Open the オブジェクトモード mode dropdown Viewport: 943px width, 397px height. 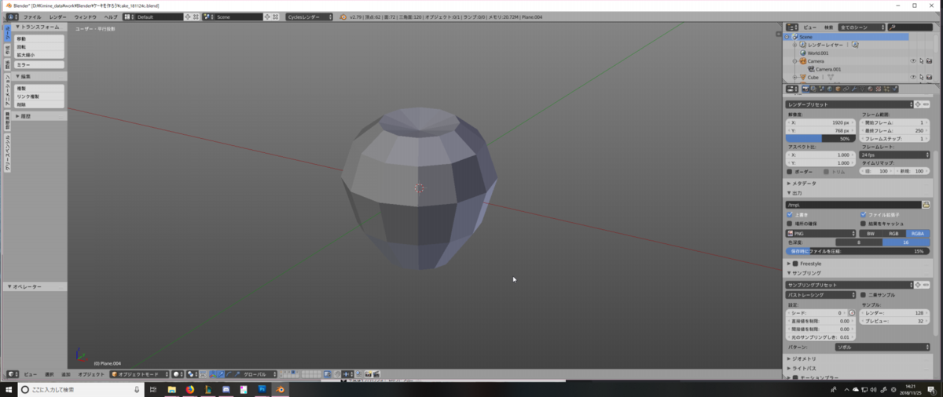click(139, 374)
